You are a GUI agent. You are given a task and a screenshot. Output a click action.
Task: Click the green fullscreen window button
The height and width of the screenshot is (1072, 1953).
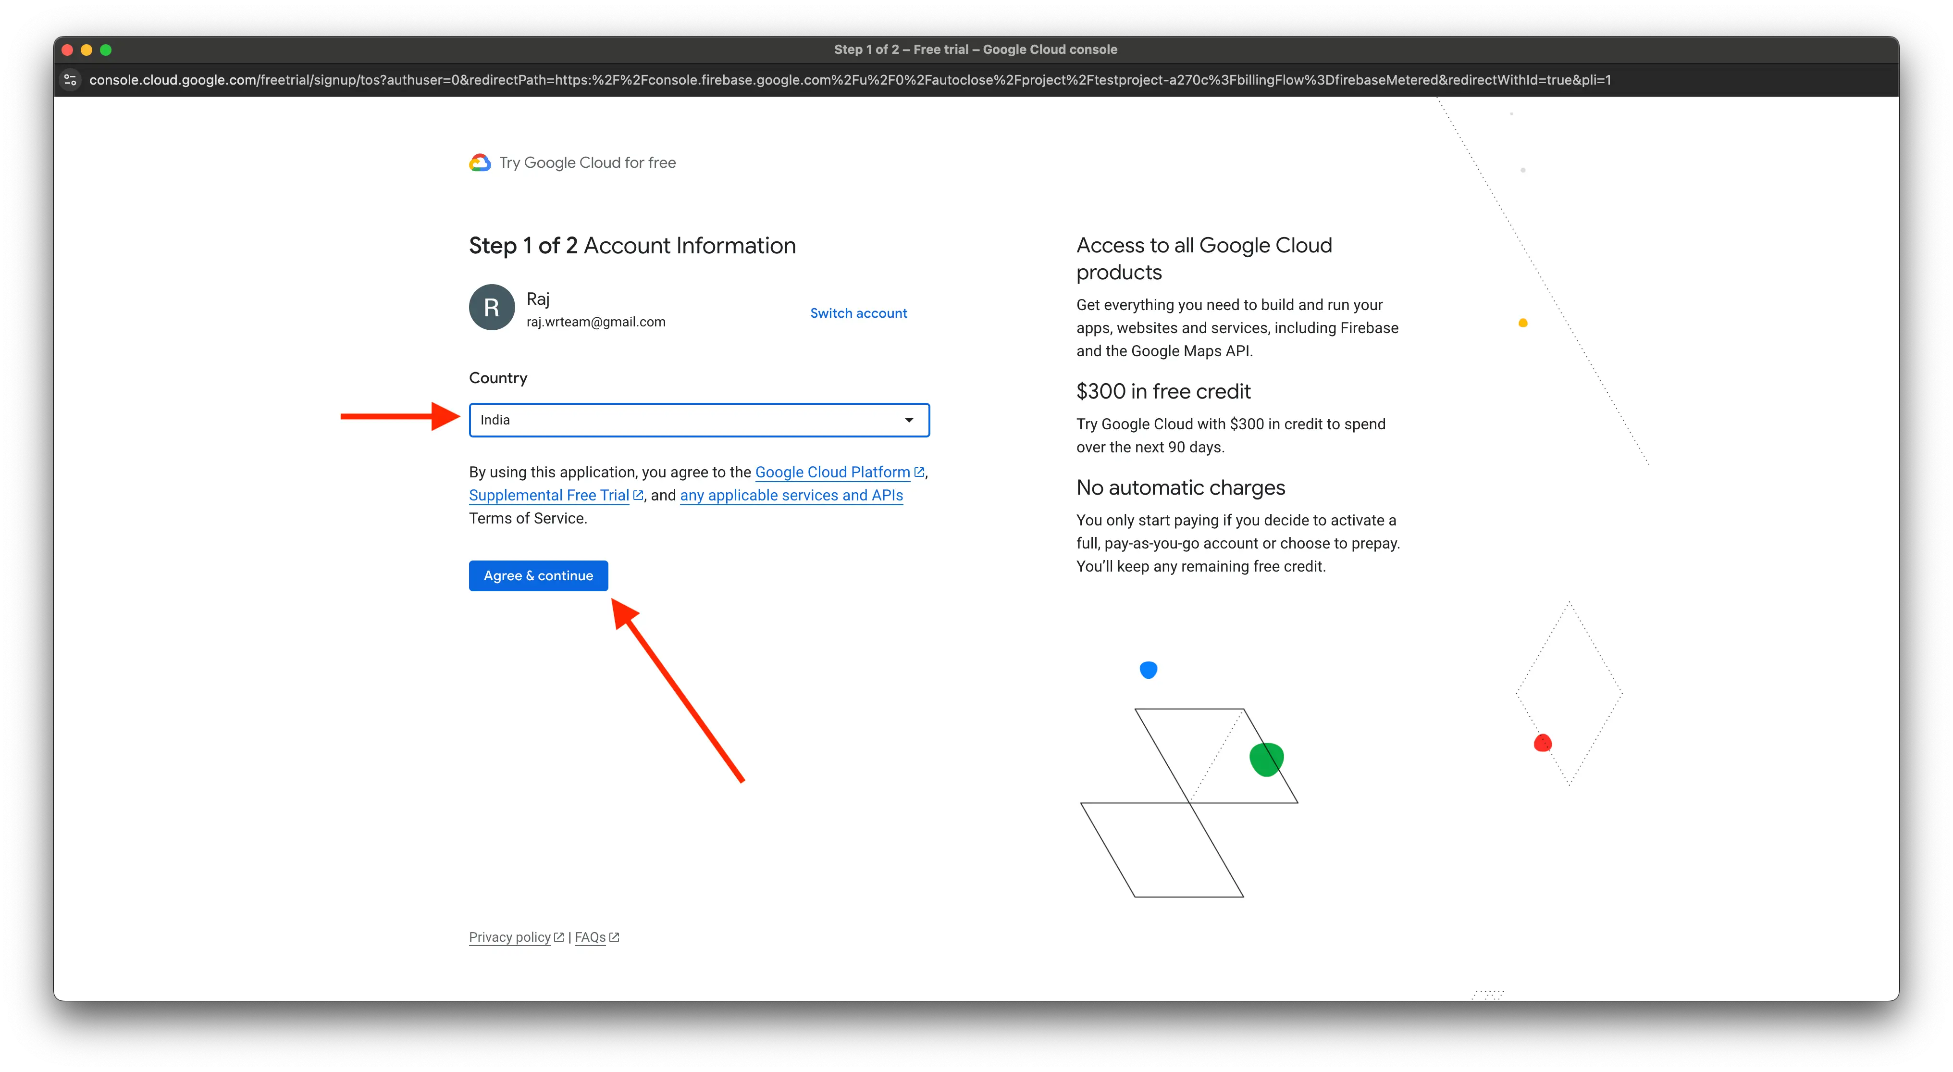[x=106, y=50]
